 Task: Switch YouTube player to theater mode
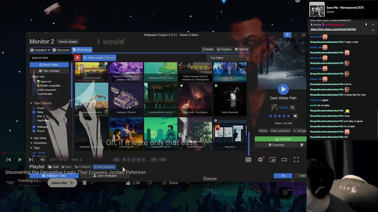[x=284, y=160]
